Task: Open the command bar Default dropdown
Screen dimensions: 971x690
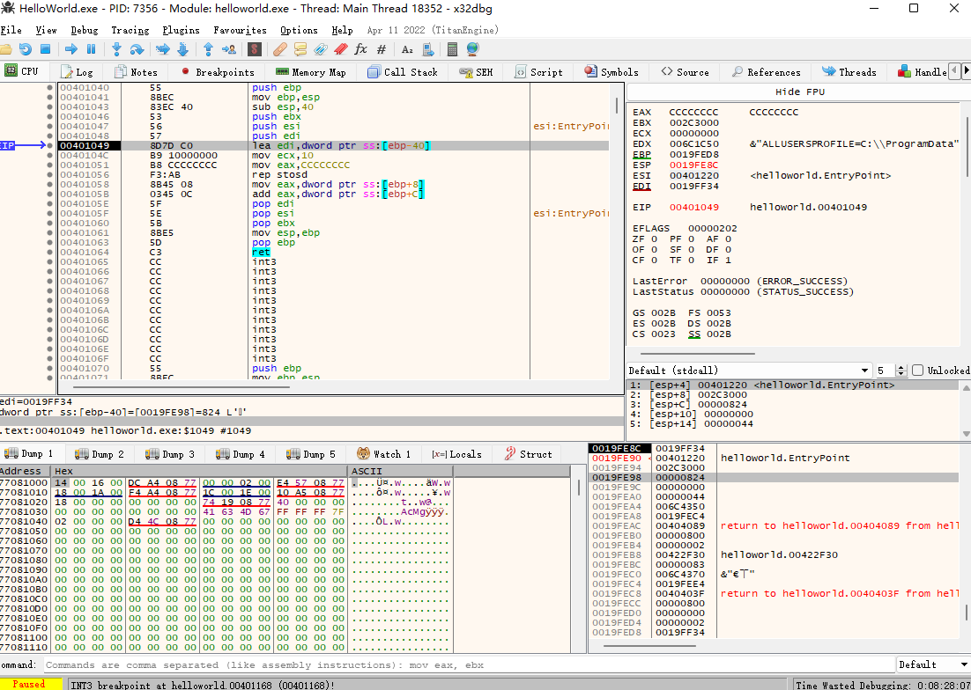Action: click(932, 664)
